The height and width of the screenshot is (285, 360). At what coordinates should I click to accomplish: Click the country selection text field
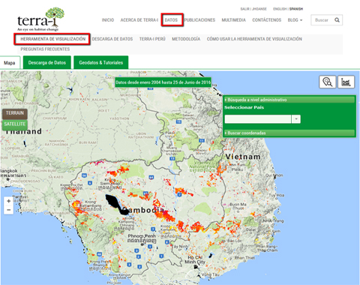(x=258, y=119)
